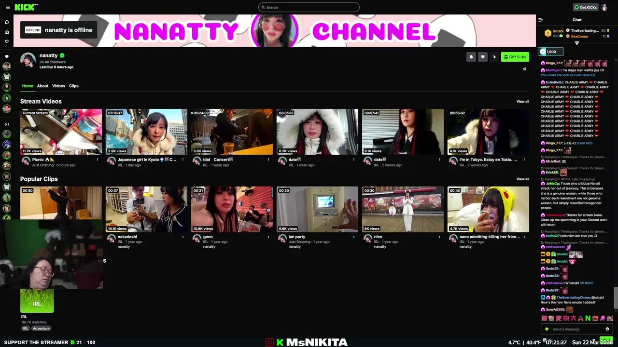Open the Japanese girl in Kyoto video
The width and height of the screenshot is (618, 347).
pos(146,132)
